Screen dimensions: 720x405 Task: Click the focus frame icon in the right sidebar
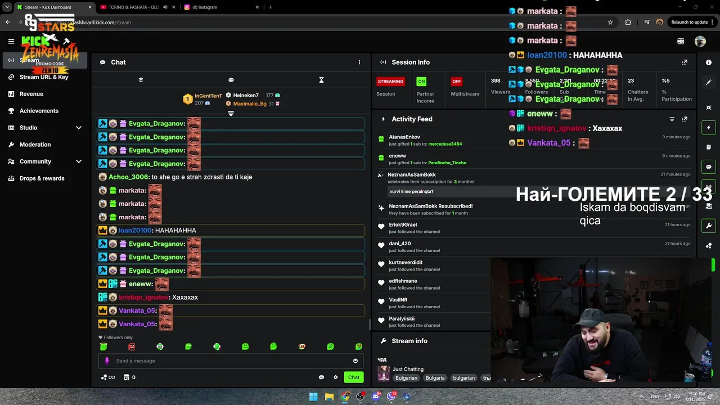click(x=709, y=107)
